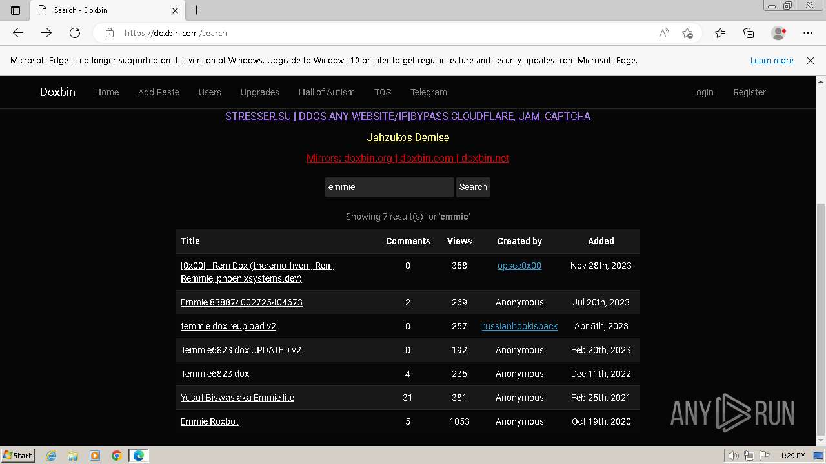The height and width of the screenshot is (464, 826).
Task: Click the Doxbin site logo
Action: tap(57, 92)
